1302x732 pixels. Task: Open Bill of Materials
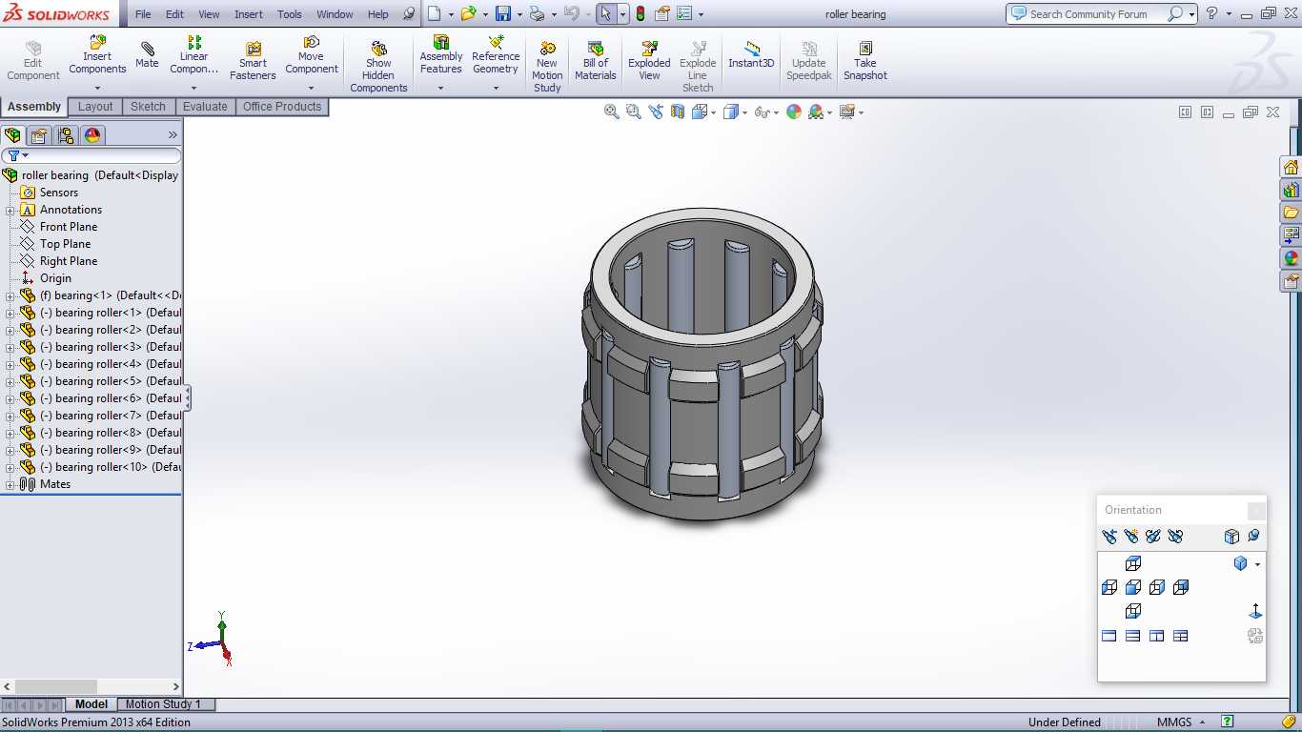[596, 61]
